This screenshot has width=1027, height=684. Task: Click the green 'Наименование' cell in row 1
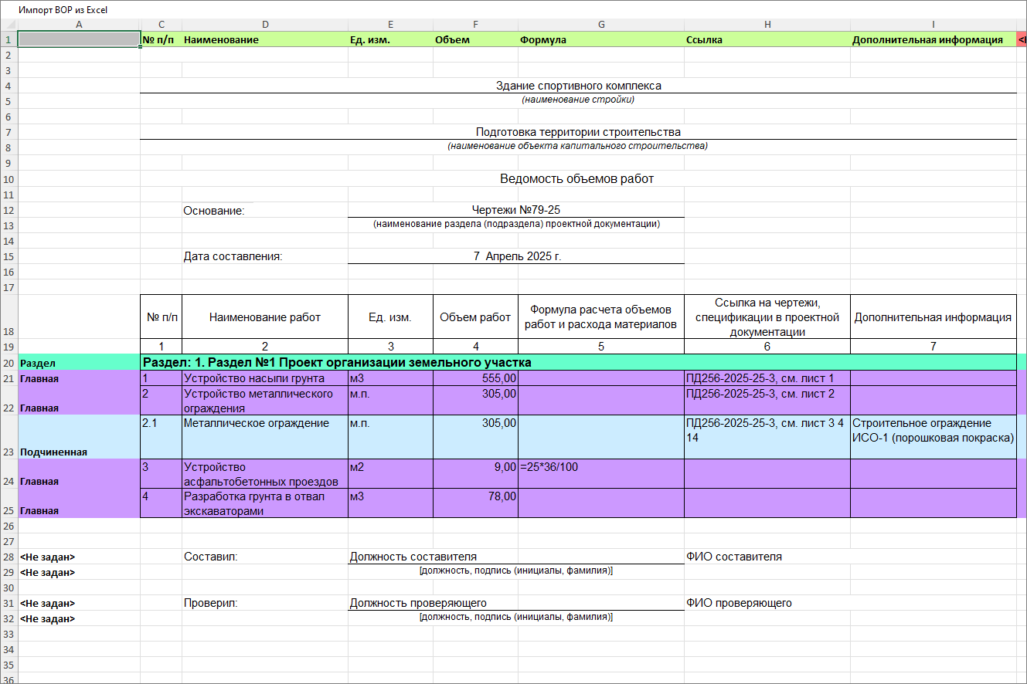pyautogui.click(x=264, y=40)
